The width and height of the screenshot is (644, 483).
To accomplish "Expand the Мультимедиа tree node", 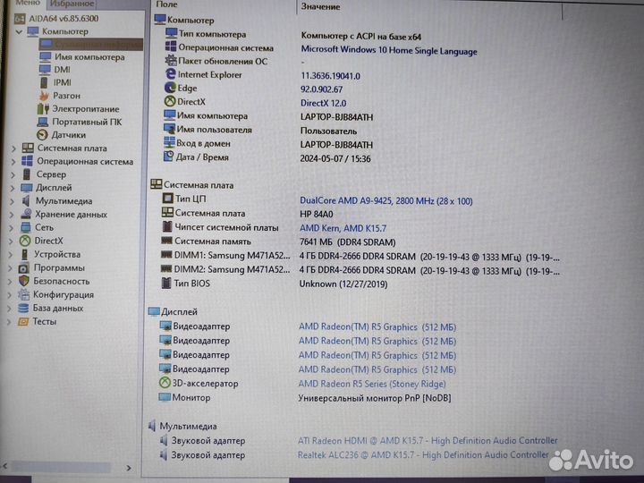I will click(12, 201).
